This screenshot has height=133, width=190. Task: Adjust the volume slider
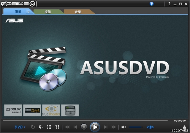pos(136,127)
